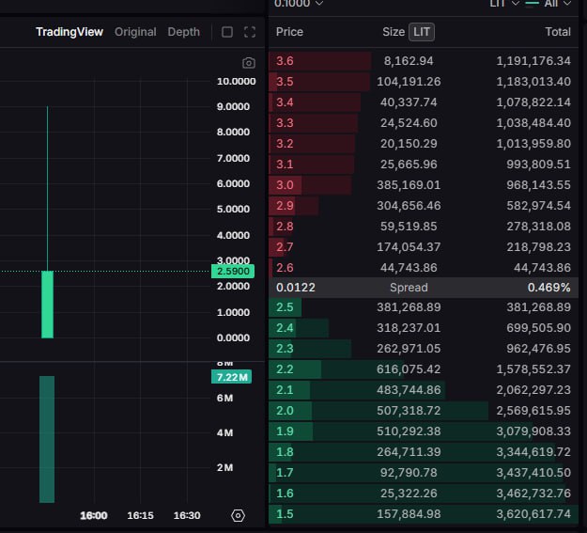
Task: Select the 3.6 ask price row
Action: 285,61
